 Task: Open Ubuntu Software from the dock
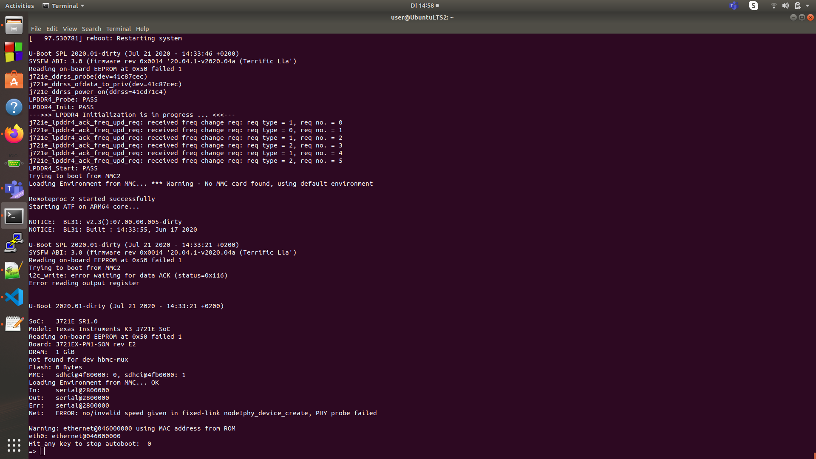(x=14, y=79)
